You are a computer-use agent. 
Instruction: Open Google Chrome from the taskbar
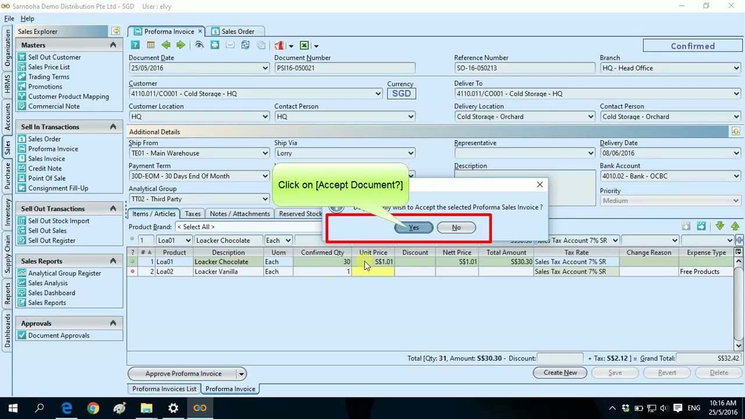coord(93,408)
